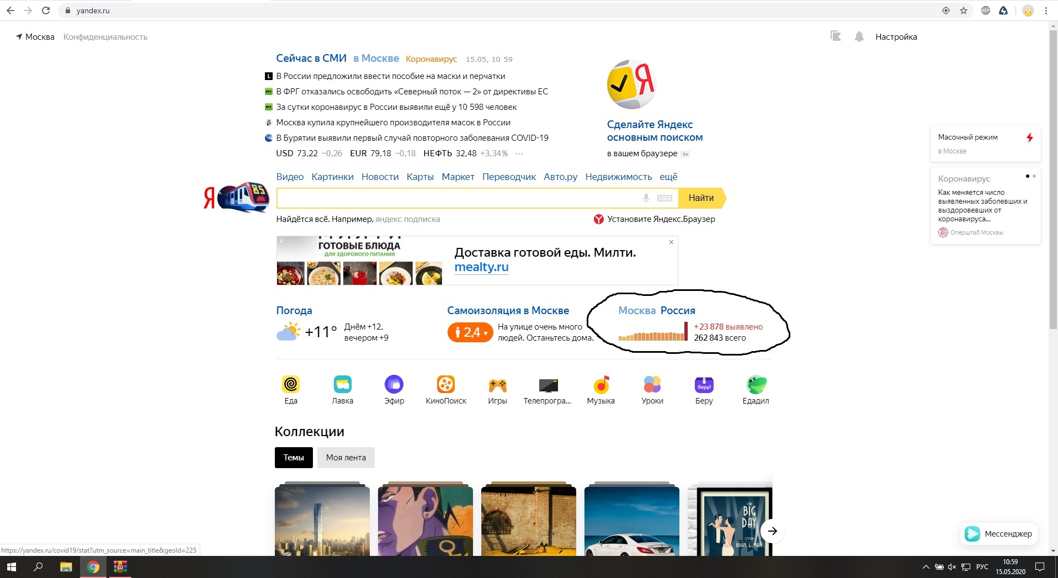Viewport: 1058px width, 578px height.
Task: Open the Chrome three-dot menu
Action: coord(1046,10)
